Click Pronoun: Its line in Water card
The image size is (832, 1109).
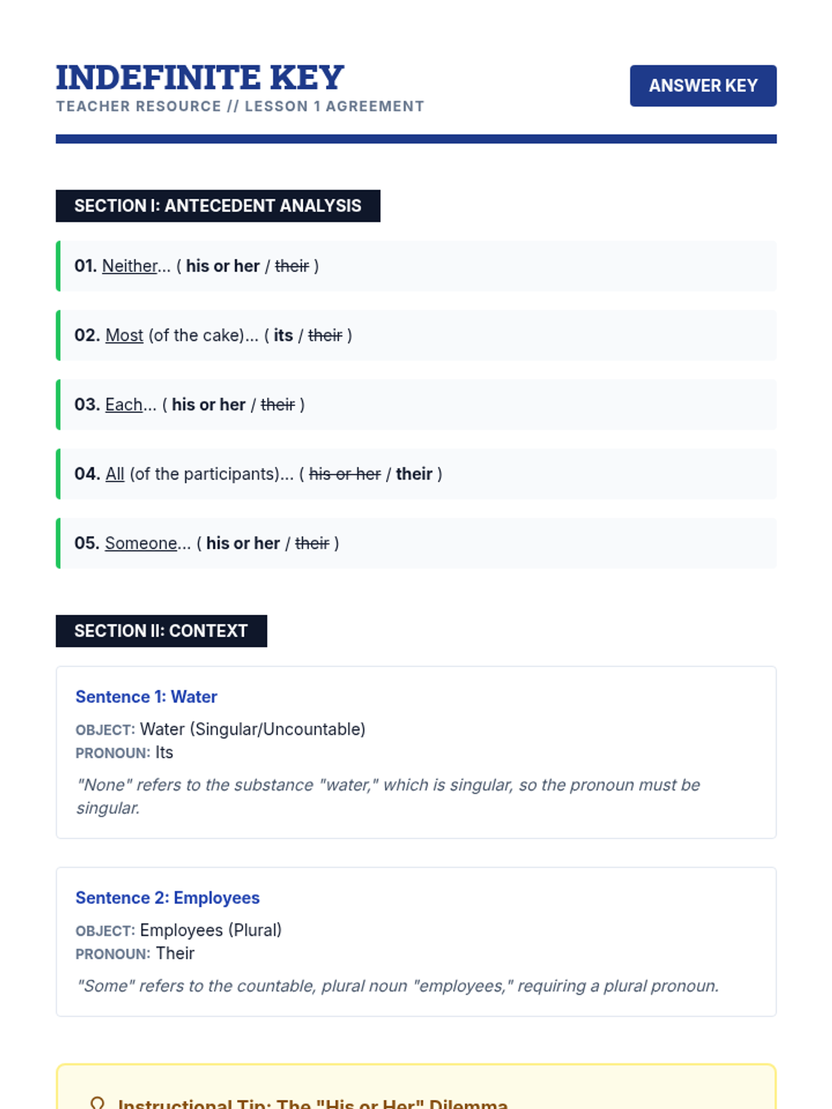click(125, 753)
